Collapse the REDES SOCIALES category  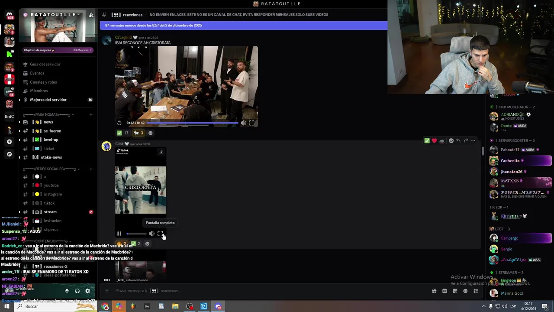[50, 169]
